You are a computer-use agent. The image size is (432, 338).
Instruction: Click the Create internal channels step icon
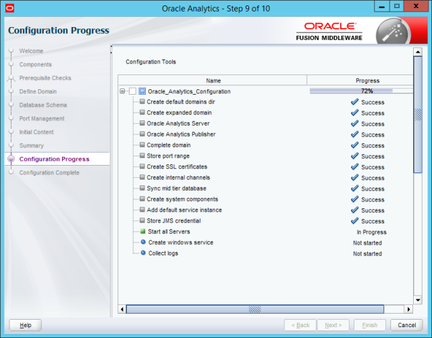[142, 177]
